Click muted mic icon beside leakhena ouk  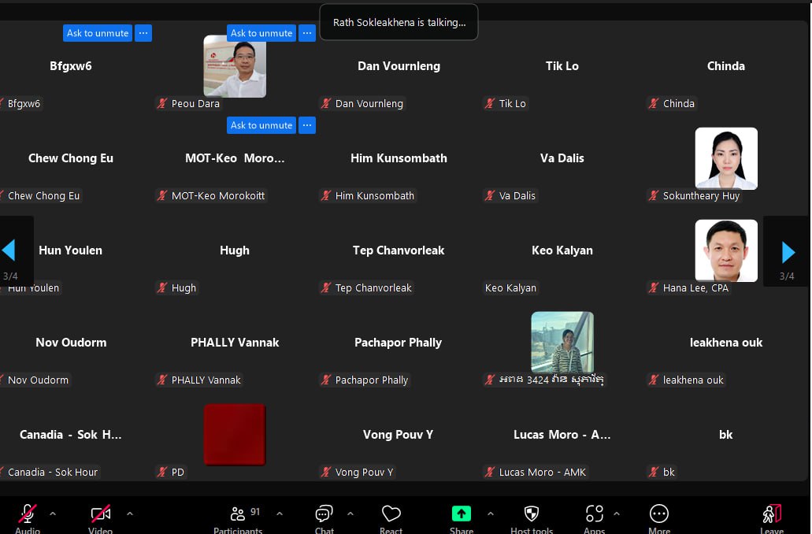click(x=654, y=380)
